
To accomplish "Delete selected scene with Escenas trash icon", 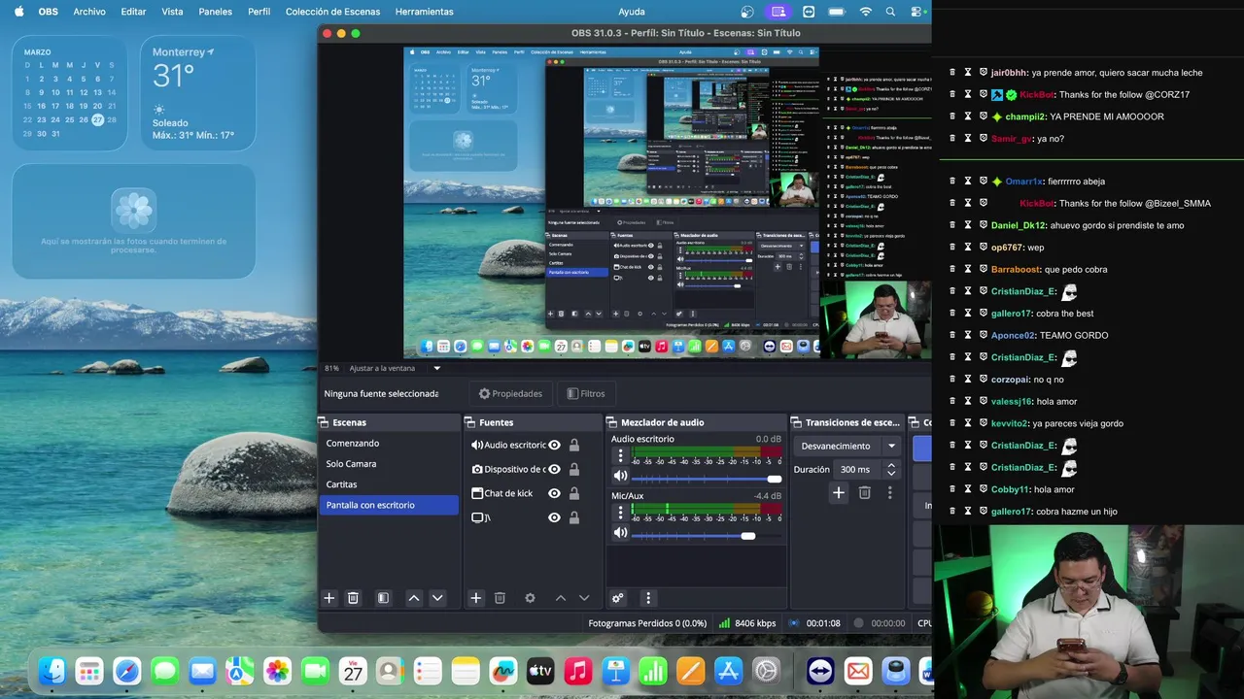I will coord(353,598).
